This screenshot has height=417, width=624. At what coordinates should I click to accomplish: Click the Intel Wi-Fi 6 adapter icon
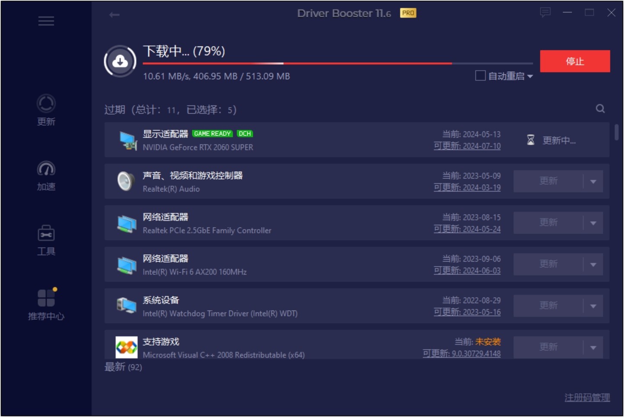coord(127,265)
